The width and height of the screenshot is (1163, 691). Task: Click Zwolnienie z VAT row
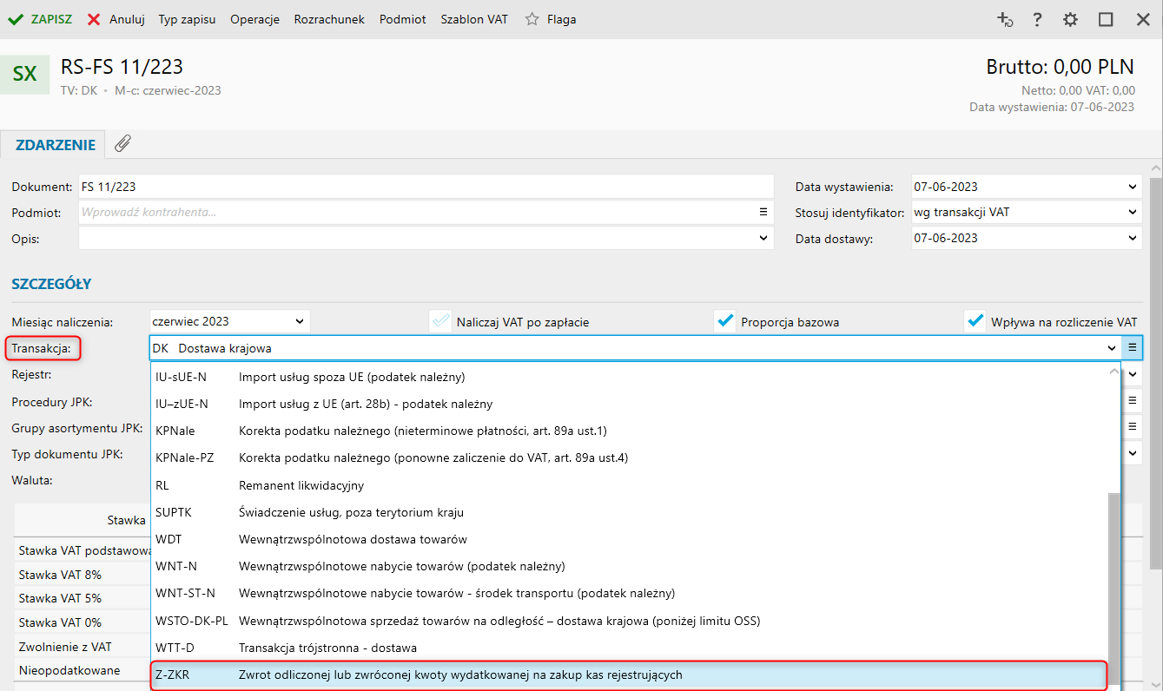(x=84, y=647)
